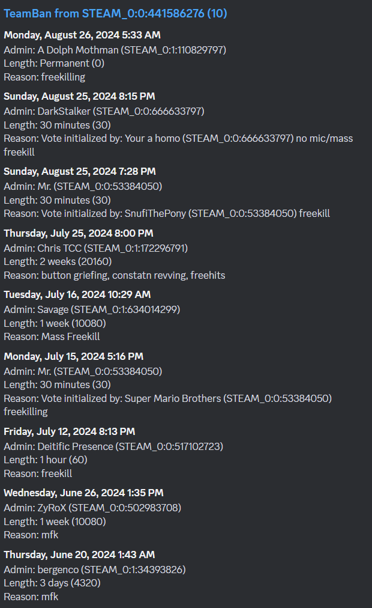Open the TeamBan from STEAM_0:0:441586276 title link
The height and width of the screenshot is (608, 372).
(x=115, y=14)
